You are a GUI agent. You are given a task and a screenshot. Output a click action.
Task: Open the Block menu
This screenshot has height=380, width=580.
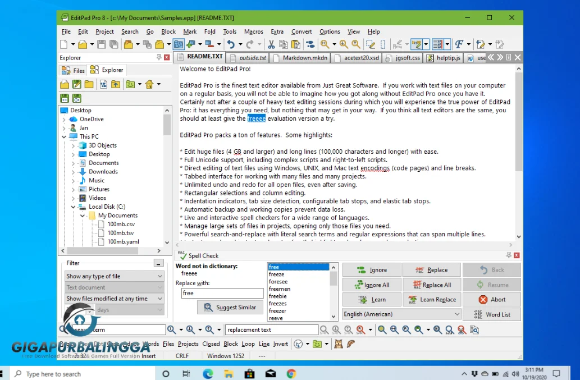(168, 32)
